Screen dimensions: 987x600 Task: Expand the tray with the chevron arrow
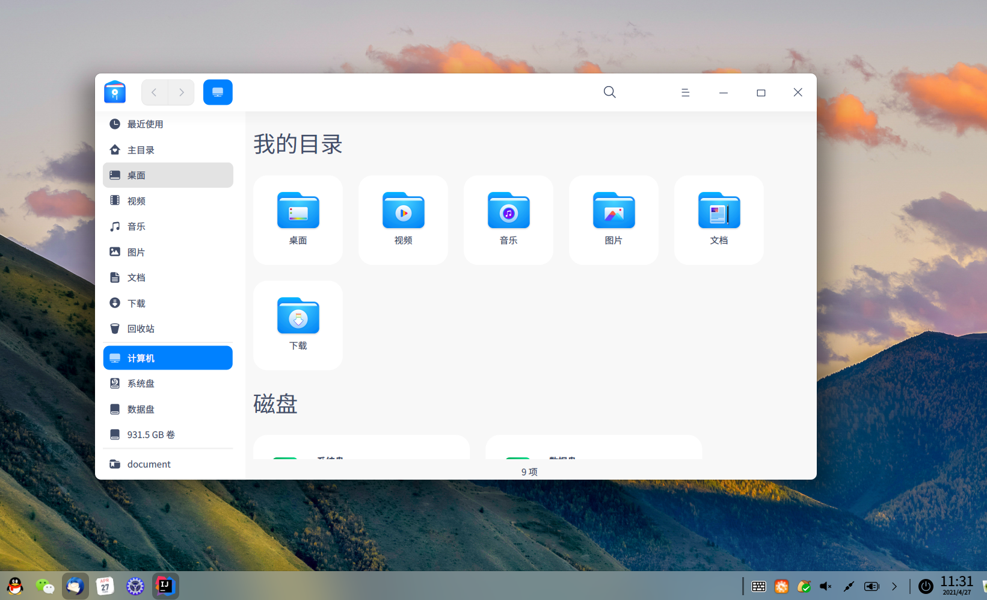(894, 586)
